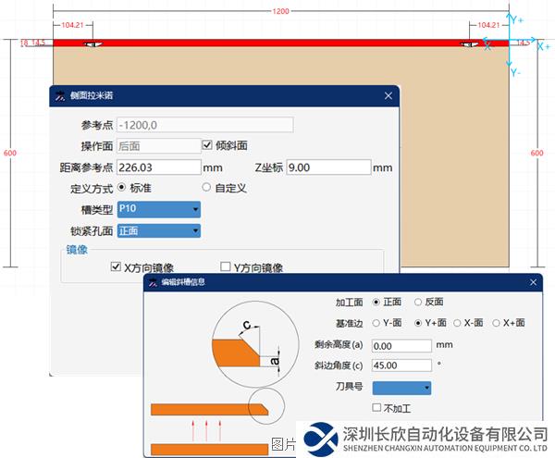Image resolution: width=555 pixels, height=458 pixels.
Task: Click the 距离参考点 input field
Action: click(159, 167)
